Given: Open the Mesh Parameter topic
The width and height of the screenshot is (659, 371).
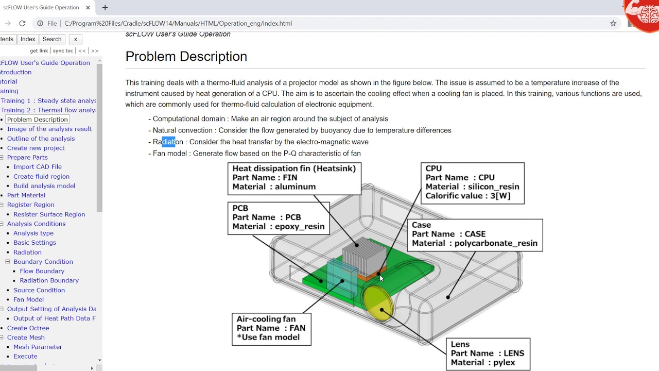Looking at the screenshot, I should pos(38,347).
